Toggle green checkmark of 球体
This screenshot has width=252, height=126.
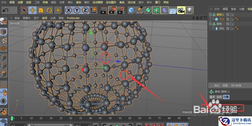[233, 19]
